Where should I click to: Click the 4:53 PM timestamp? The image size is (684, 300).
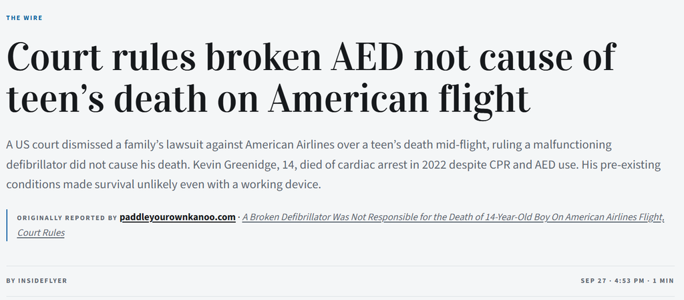629,281
